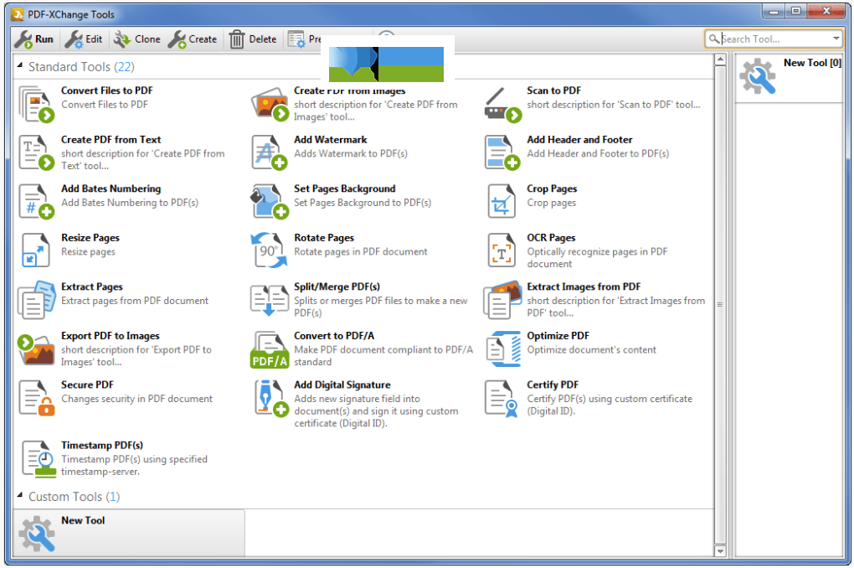Image resolution: width=854 pixels, height=568 pixels.
Task: Pick the Create PDF from Text icon
Action: click(x=37, y=153)
